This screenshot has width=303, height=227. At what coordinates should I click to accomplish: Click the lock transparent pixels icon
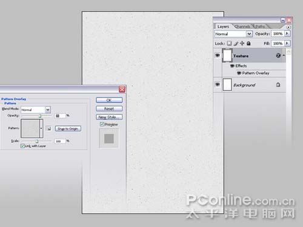click(x=229, y=43)
